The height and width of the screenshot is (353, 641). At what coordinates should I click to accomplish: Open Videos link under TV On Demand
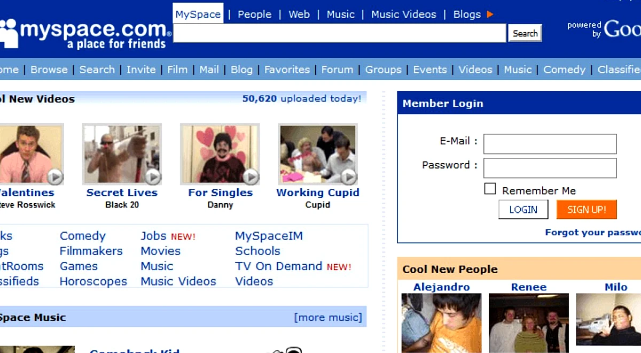254,281
